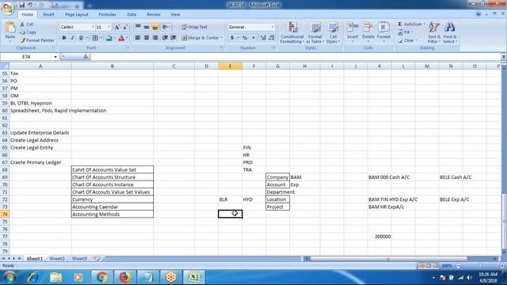Click the decrease decimal icon

click(x=271, y=38)
